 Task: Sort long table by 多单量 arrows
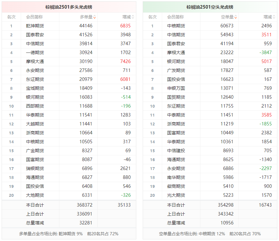95,17
